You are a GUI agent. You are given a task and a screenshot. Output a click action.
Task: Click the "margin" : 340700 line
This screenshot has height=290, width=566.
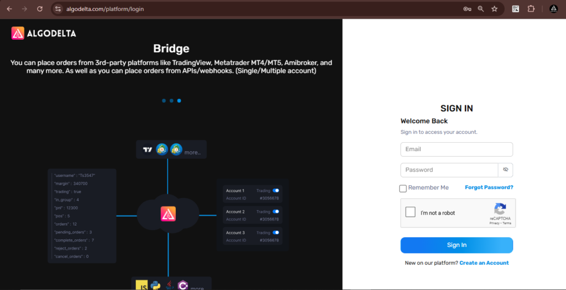[x=71, y=184]
